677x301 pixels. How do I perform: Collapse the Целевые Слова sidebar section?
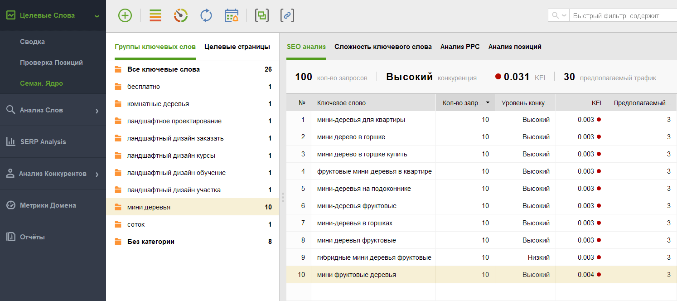pyautogui.click(x=97, y=16)
